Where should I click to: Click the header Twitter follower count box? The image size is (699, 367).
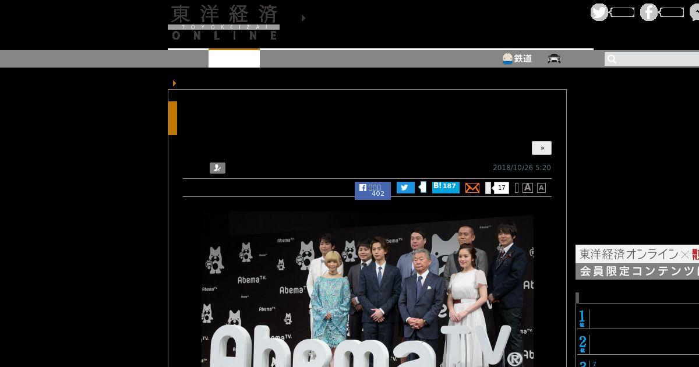622,12
